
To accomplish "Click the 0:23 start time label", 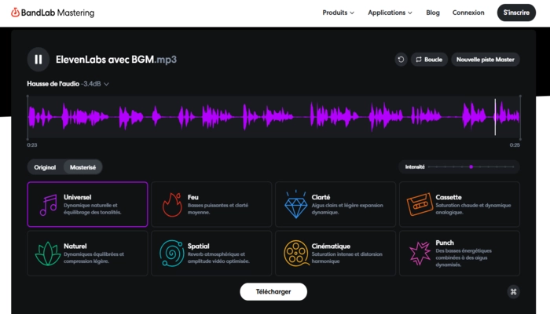I will pos(32,144).
